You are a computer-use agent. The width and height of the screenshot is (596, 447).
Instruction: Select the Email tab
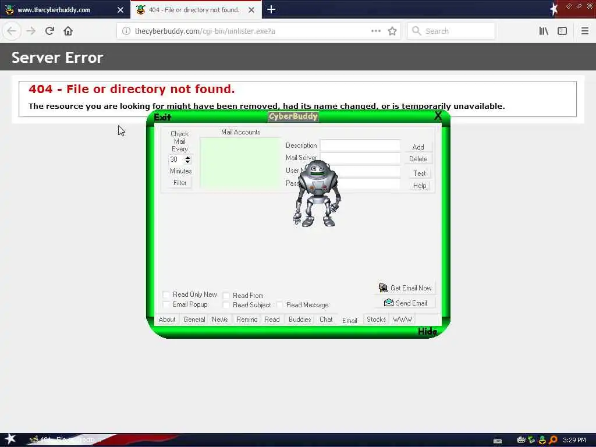[x=350, y=320]
